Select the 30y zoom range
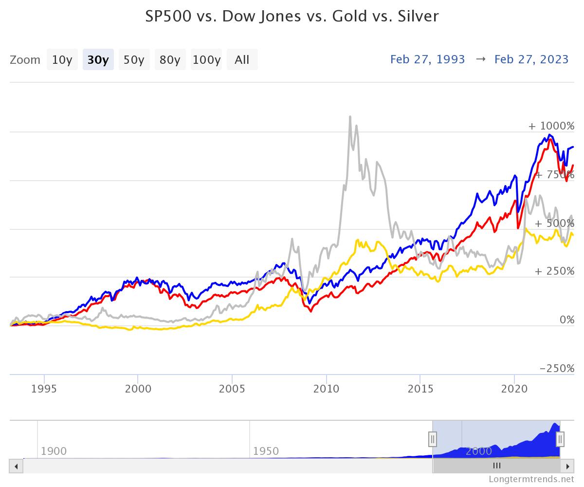584x487 pixels. (98, 59)
